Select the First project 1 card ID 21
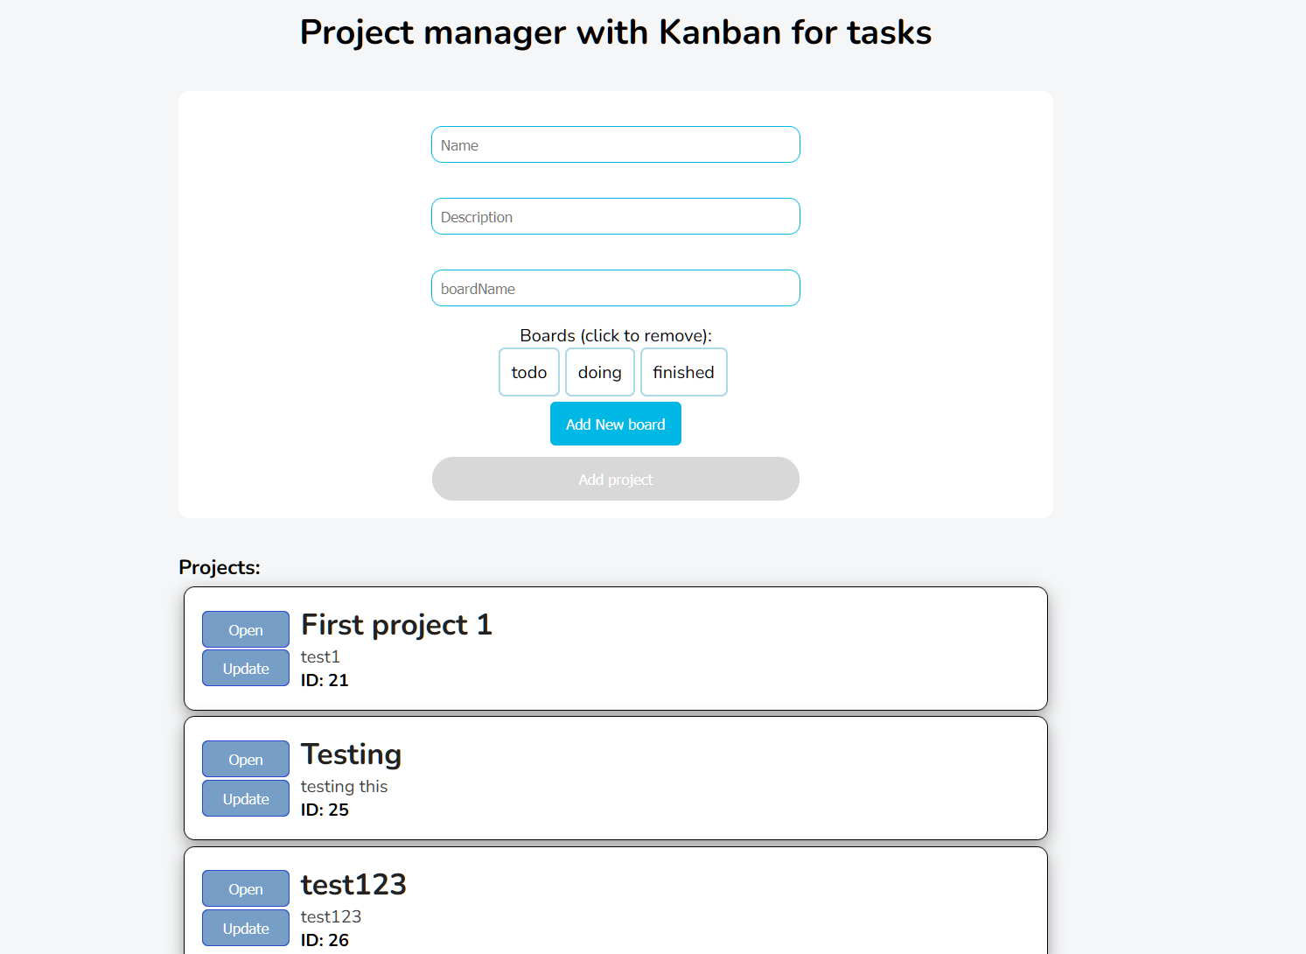 pyautogui.click(x=325, y=681)
